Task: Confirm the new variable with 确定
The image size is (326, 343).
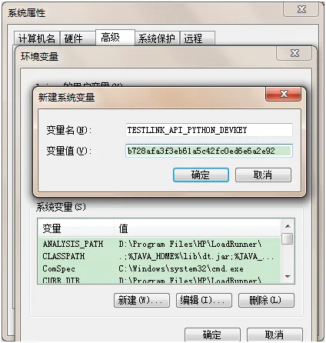Action: [201, 175]
